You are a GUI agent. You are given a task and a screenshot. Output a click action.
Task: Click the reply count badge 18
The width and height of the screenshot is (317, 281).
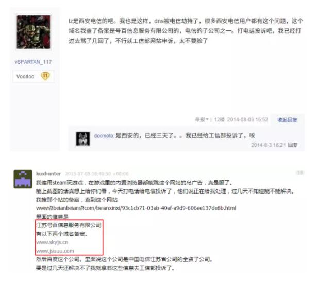click(x=300, y=173)
